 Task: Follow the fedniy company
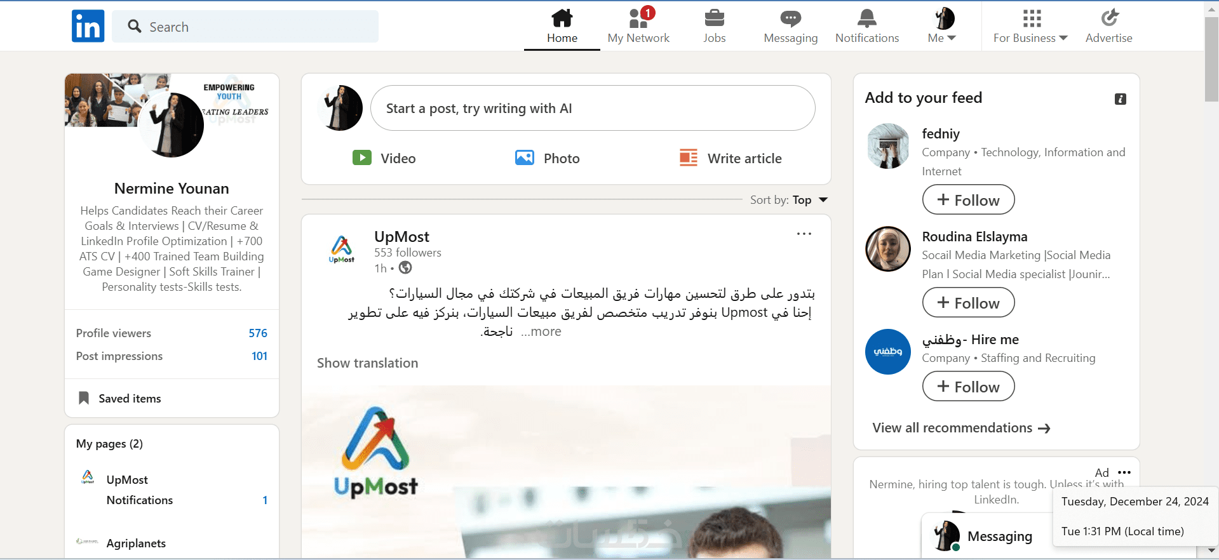tap(968, 200)
